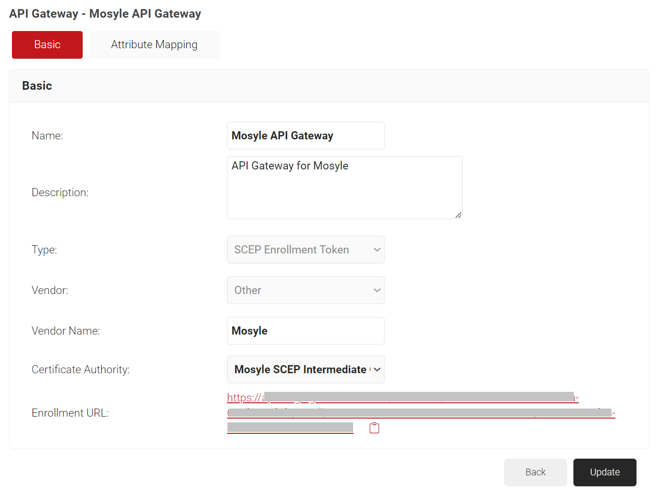Focus the Name field containing Mosyle API Gateway
This screenshot has height=493, width=658.
pyautogui.click(x=305, y=136)
